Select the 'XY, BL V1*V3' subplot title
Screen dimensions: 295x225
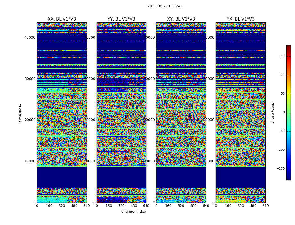pos(181,19)
